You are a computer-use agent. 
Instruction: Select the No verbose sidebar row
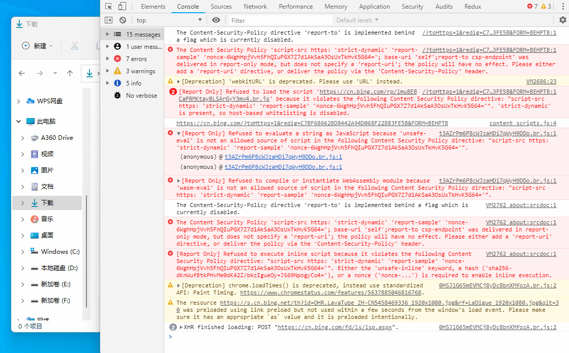132,96
